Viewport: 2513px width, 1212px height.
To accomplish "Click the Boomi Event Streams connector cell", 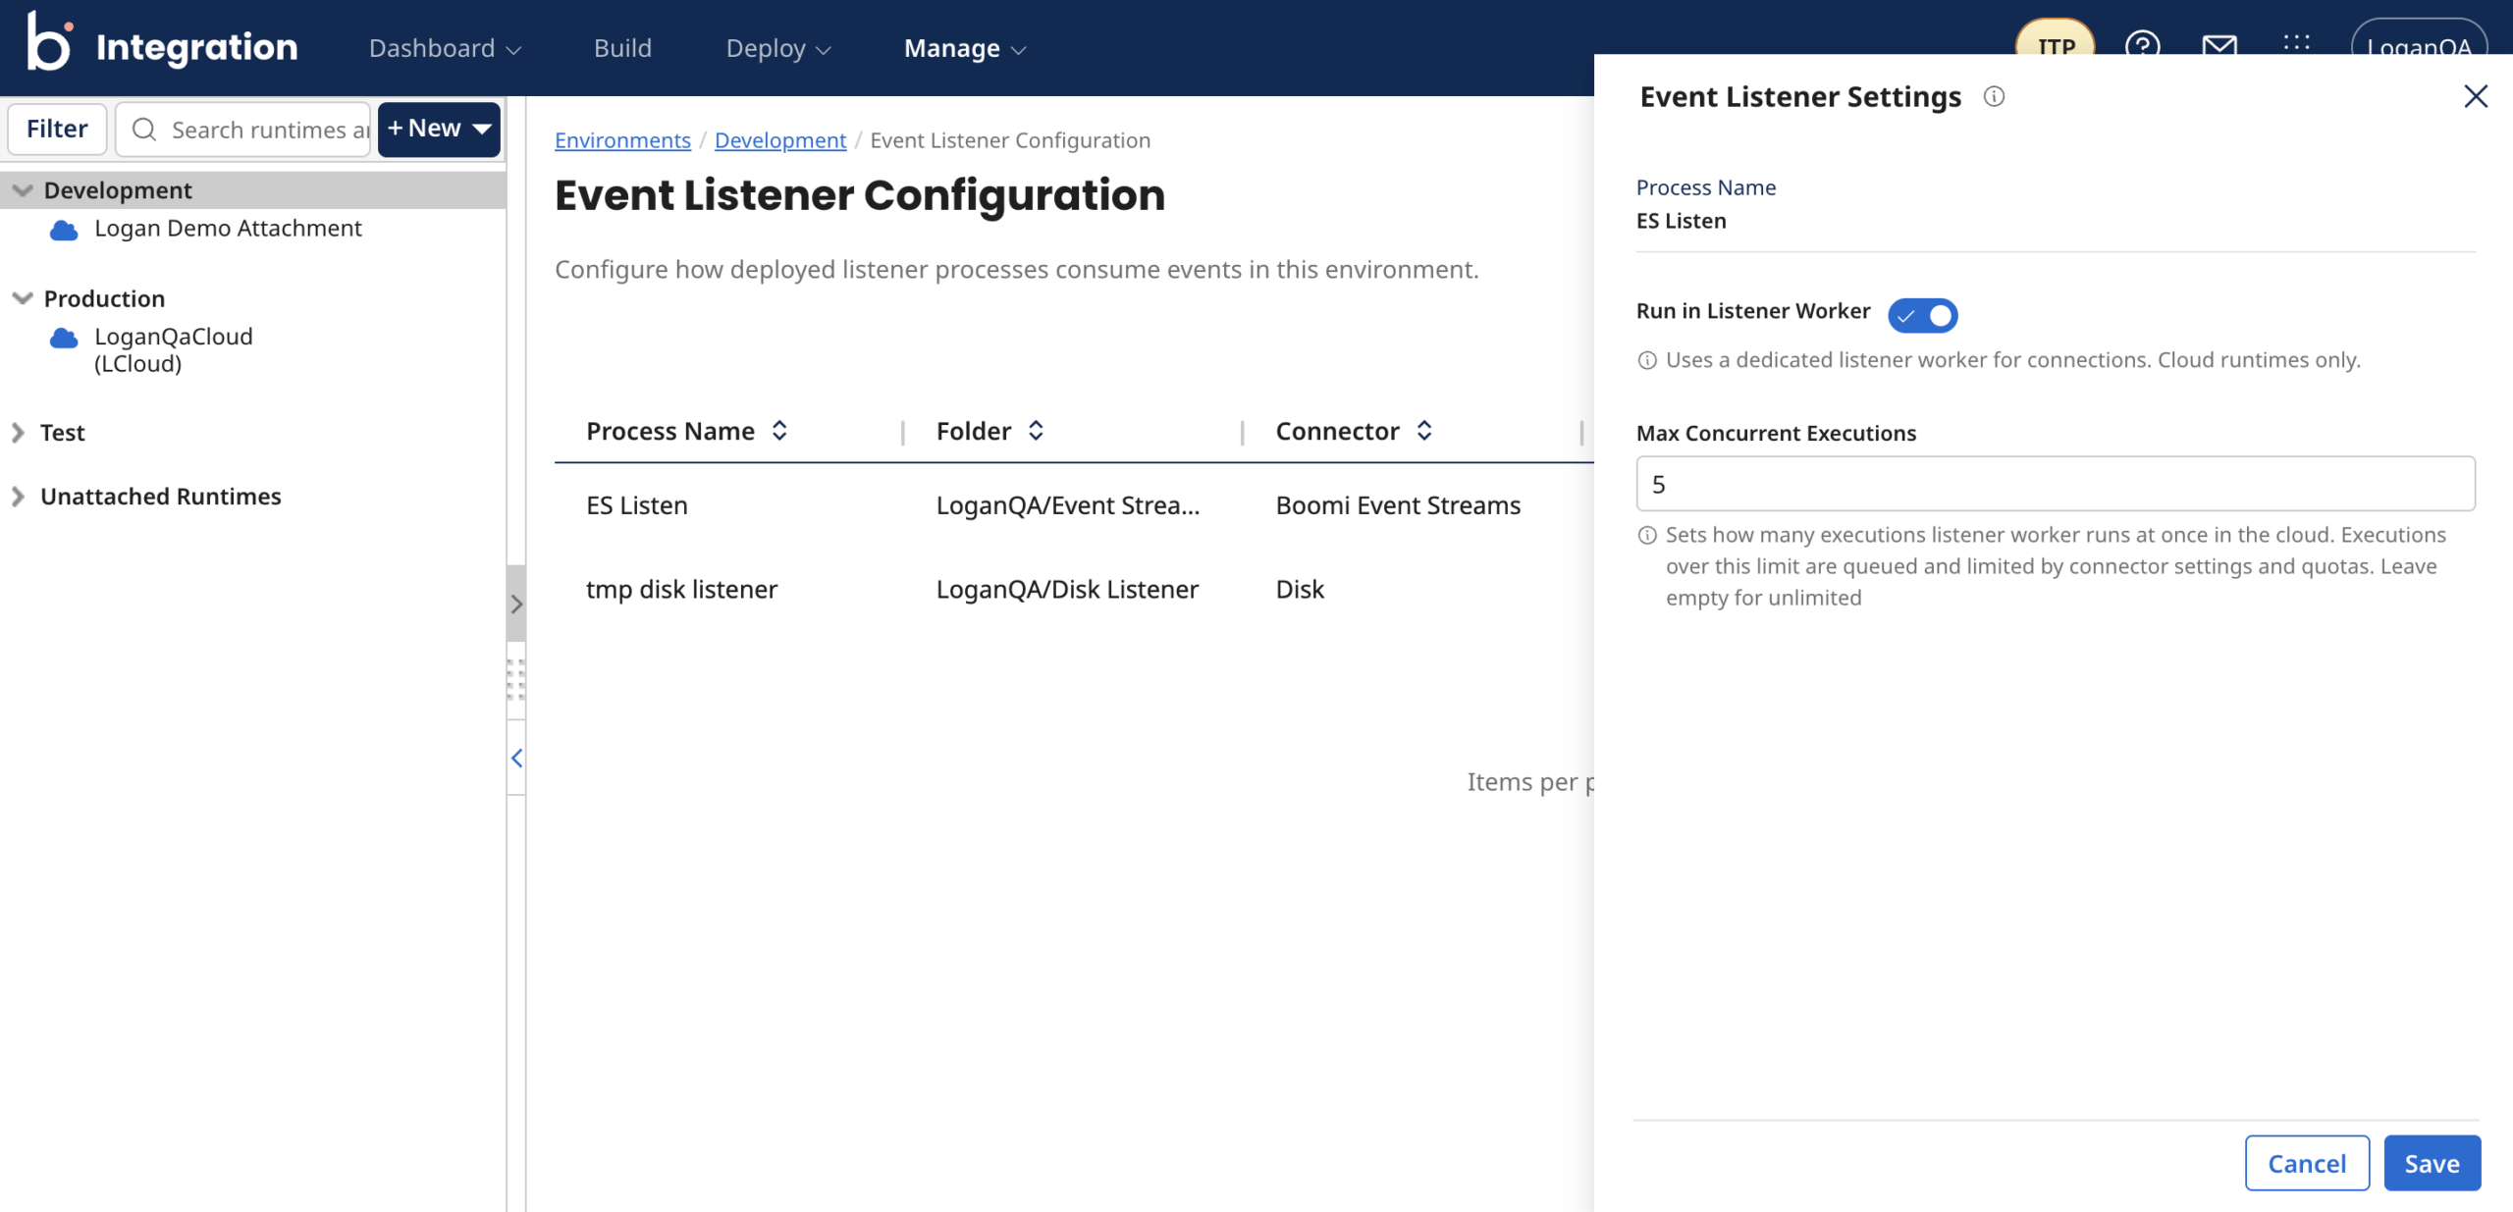I will click(1398, 505).
